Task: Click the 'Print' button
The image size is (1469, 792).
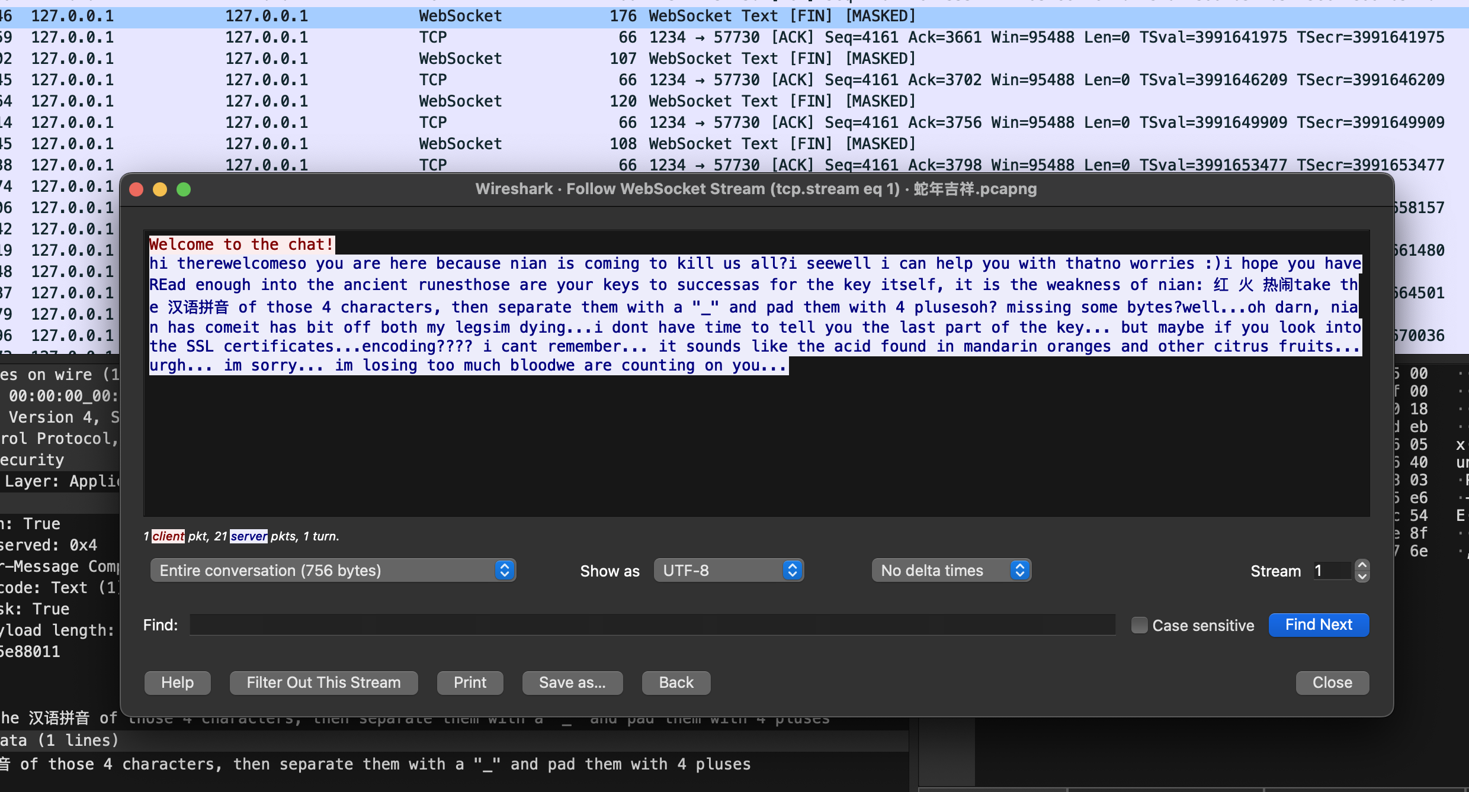Action: click(470, 681)
